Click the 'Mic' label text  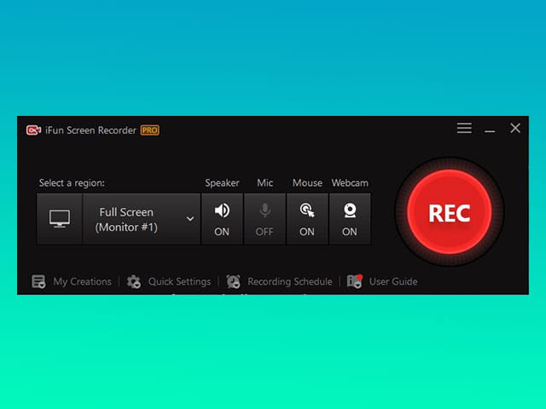coord(264,183)
